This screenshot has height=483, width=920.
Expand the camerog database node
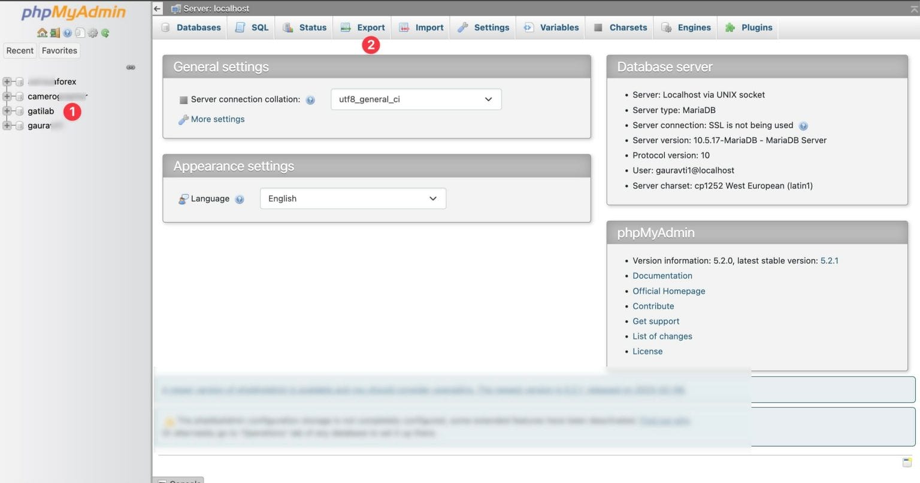7,96
